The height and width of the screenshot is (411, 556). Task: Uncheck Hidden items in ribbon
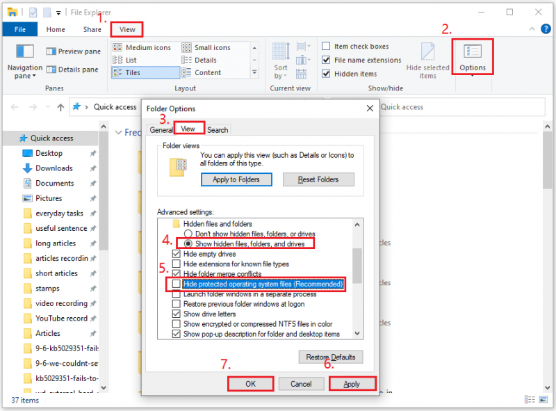[x=326, y=74]
